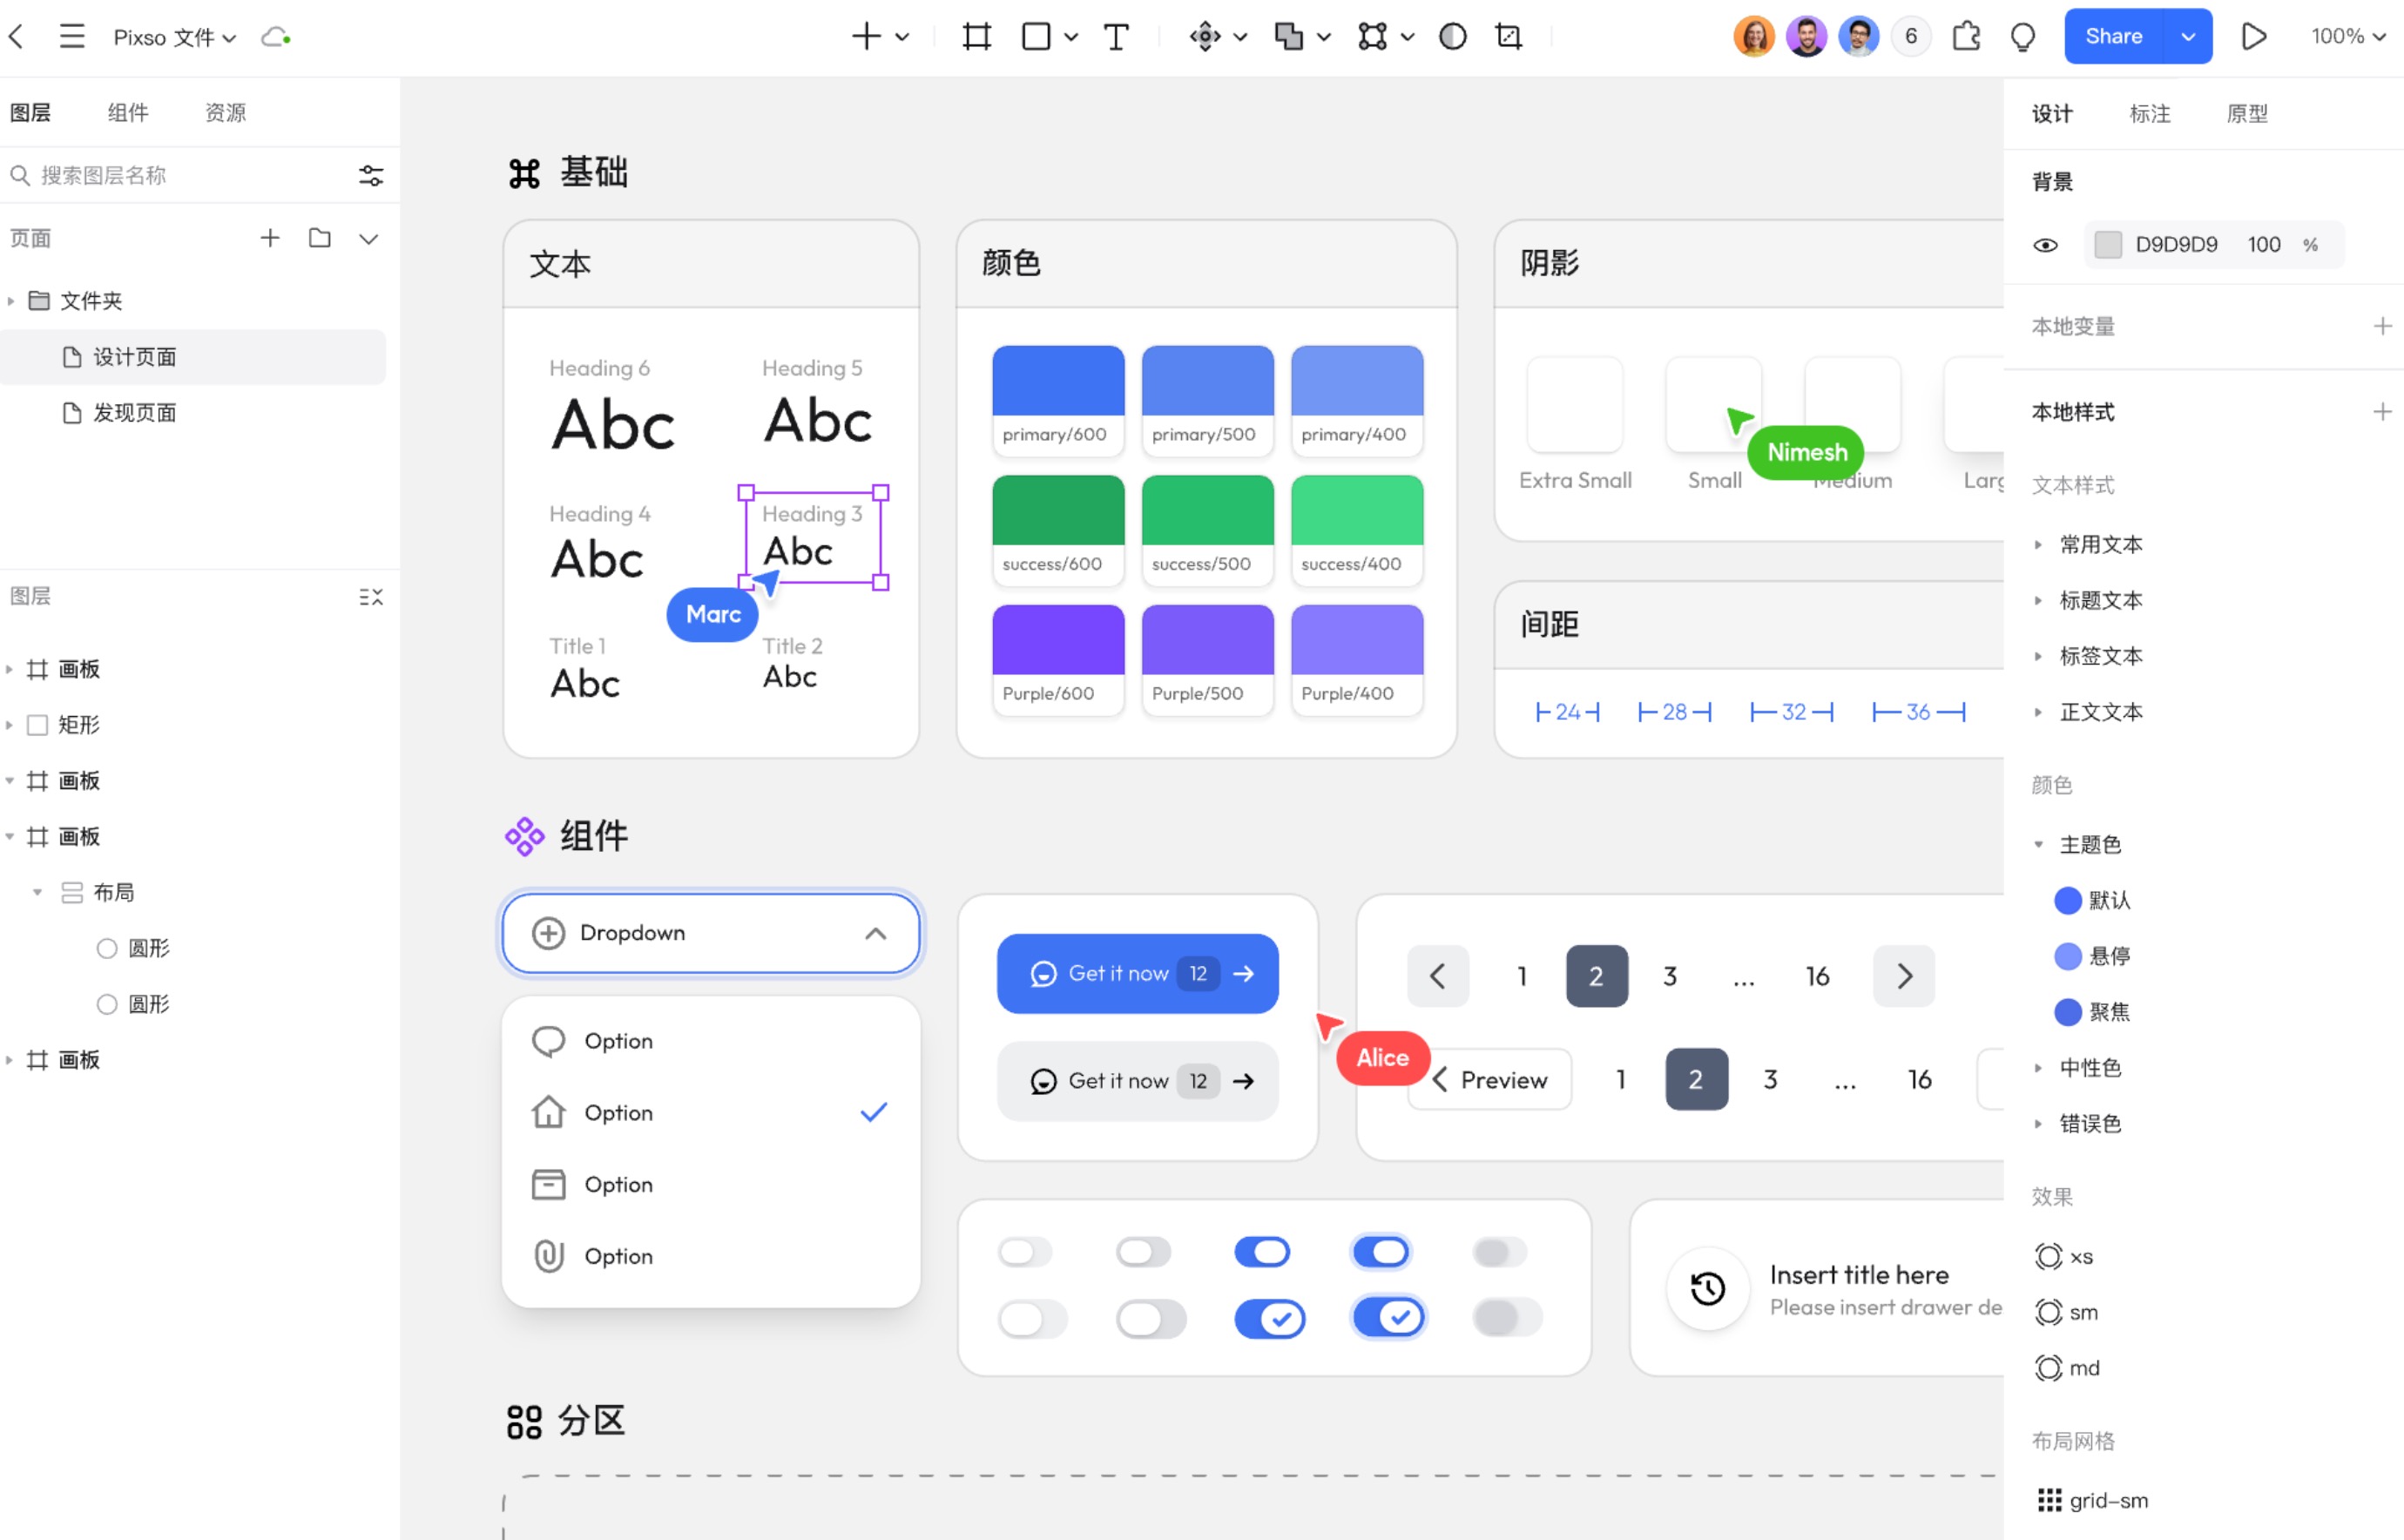
Task: Click the boolean operations icon
Action: (1288, 37)
